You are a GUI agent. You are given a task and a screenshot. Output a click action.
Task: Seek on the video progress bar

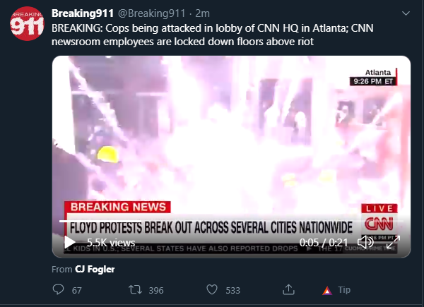coord(231,221)
